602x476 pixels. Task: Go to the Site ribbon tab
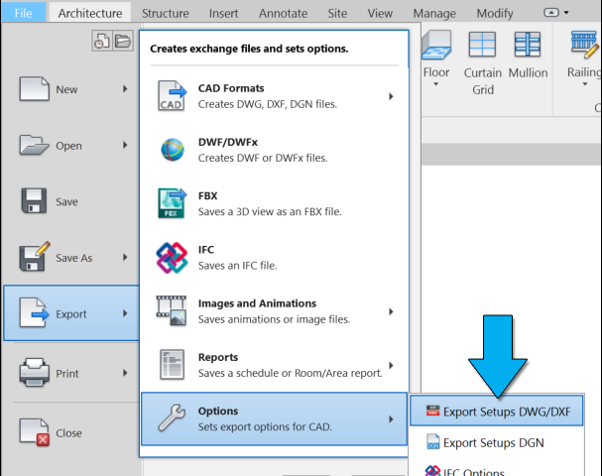pyautogui.click(x=337, y=13)
